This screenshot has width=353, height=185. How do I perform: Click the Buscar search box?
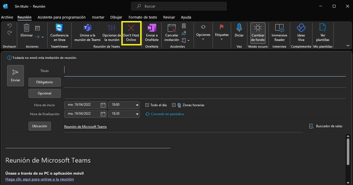click(x=179, y=6)
